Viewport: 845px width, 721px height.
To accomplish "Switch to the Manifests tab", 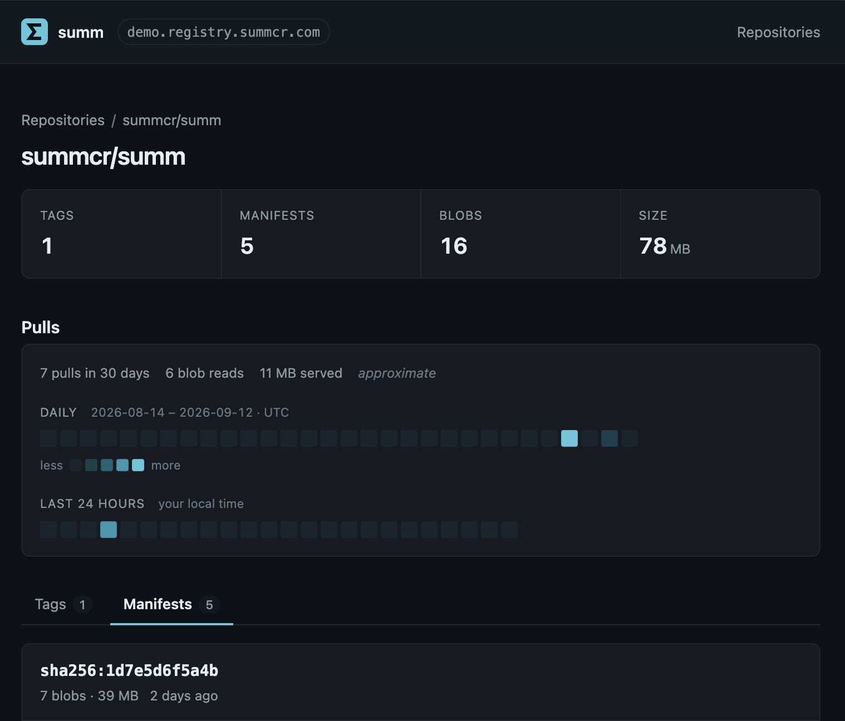I will (x=171, y=605).
